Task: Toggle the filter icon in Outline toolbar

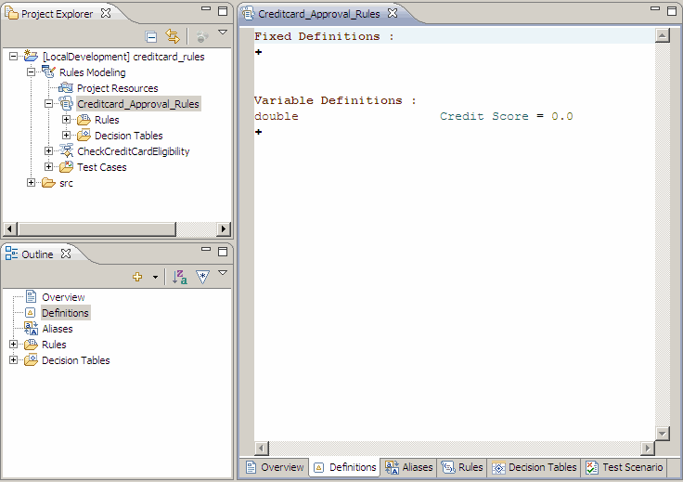Action: 202,277
